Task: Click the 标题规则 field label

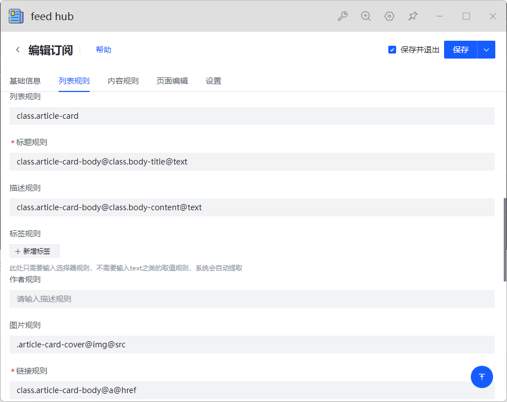Action: pos(31,142)
